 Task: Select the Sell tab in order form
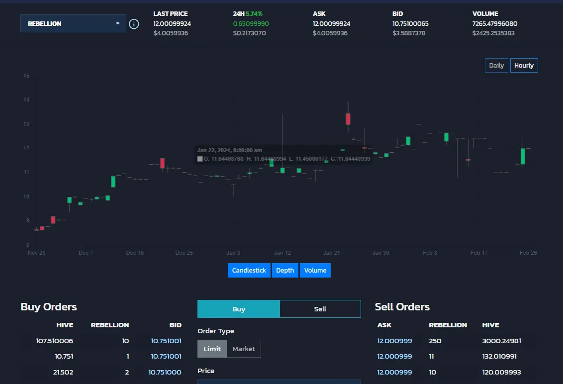pyautogui.click(x=320, y=309)
